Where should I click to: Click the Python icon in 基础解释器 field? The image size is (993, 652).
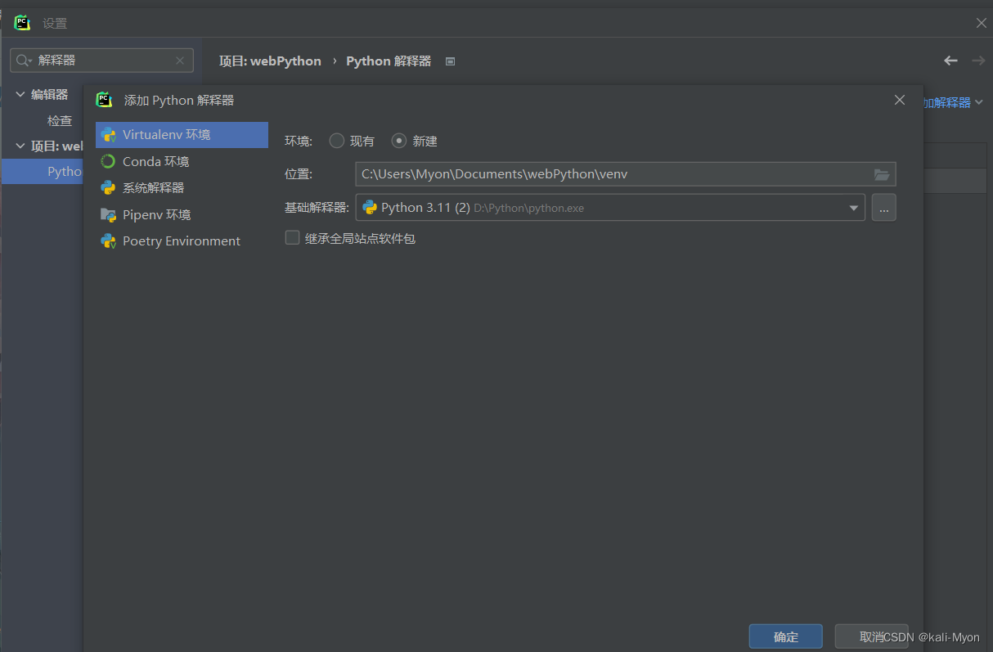coord(370,208)
